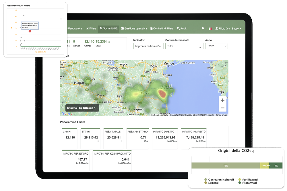Open Contratti di filiera tab
The height and width of the screenshot is (191, 287).
coord(162,29)
